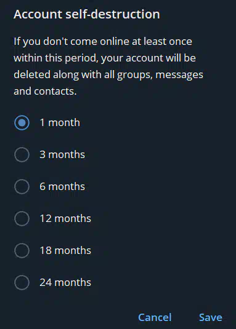Click the "3 months" label text
Viewport: 236px width, 329px height.
62,154
